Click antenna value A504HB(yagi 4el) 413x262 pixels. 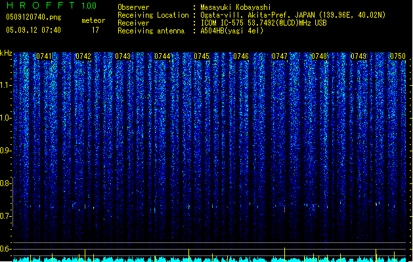pyautogui.click(x=232, y=31)
